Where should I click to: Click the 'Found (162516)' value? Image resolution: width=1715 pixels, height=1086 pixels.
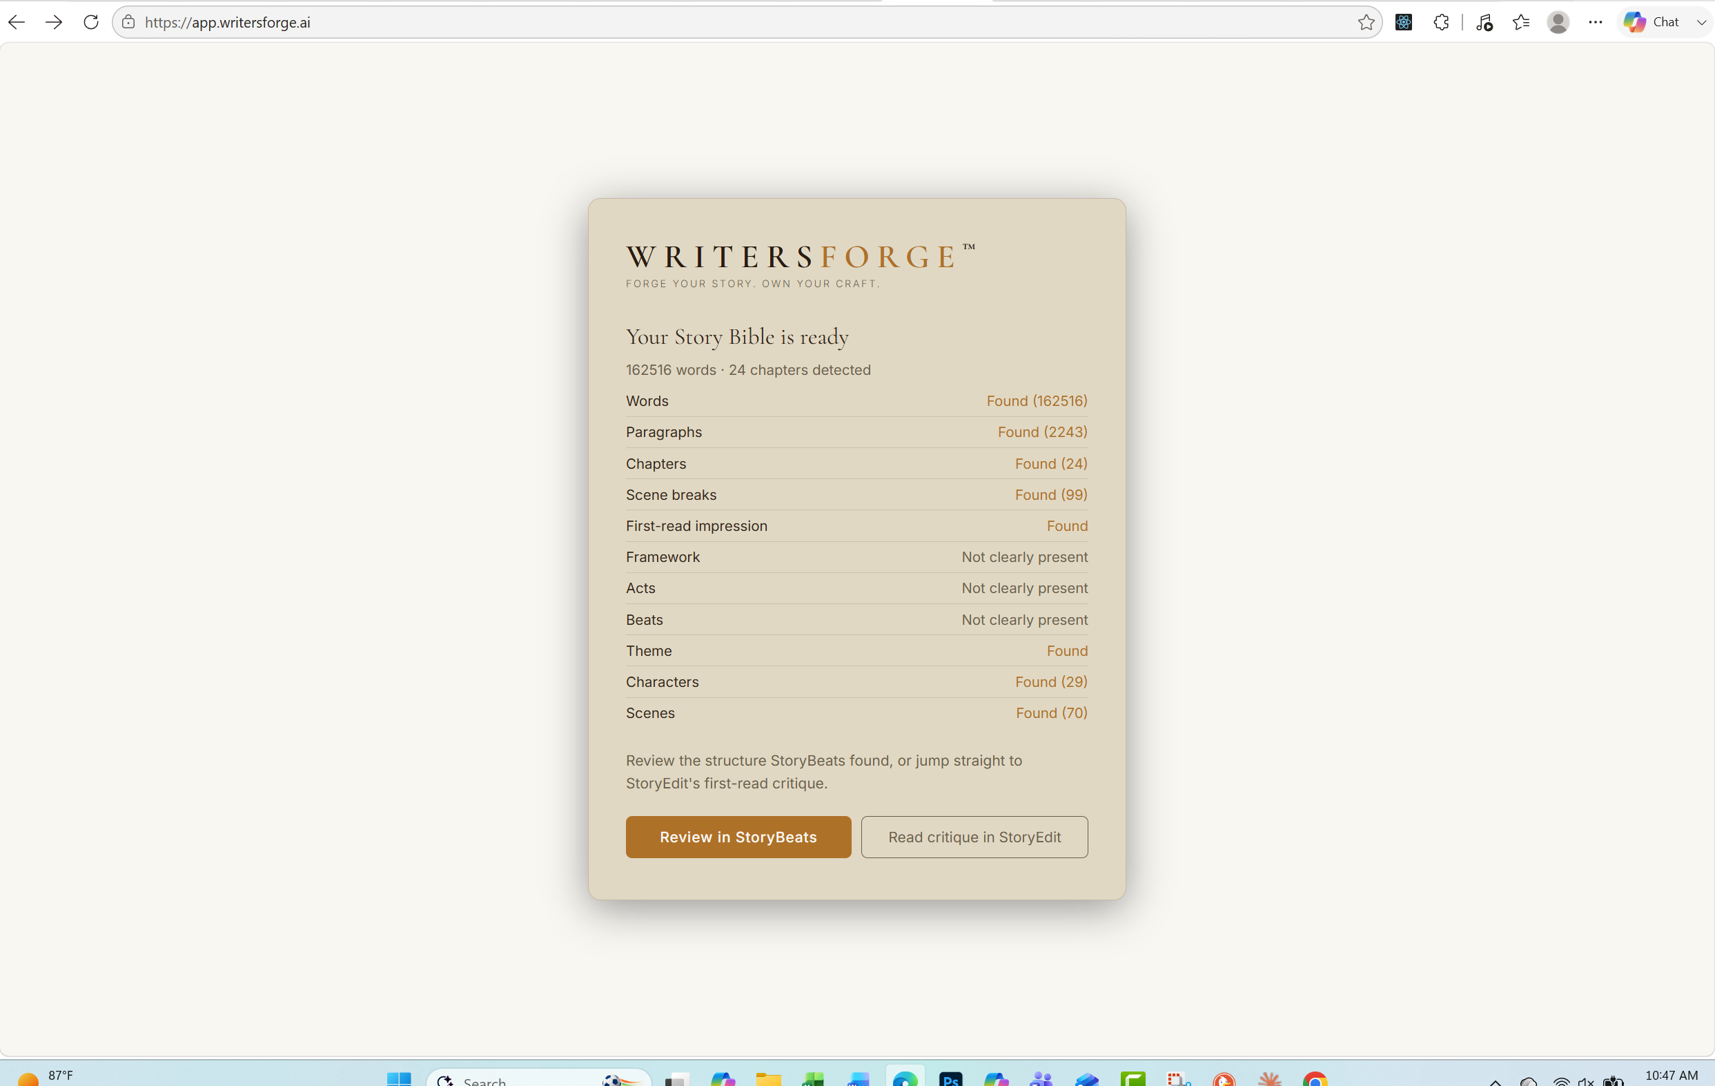click(1037, 400)
